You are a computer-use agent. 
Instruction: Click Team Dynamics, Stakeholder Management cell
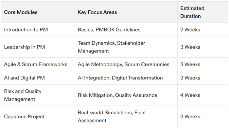coord(126,47)
